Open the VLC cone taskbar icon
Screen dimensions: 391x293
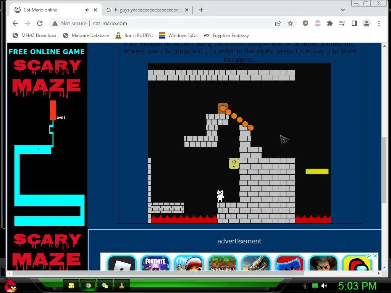122,285
